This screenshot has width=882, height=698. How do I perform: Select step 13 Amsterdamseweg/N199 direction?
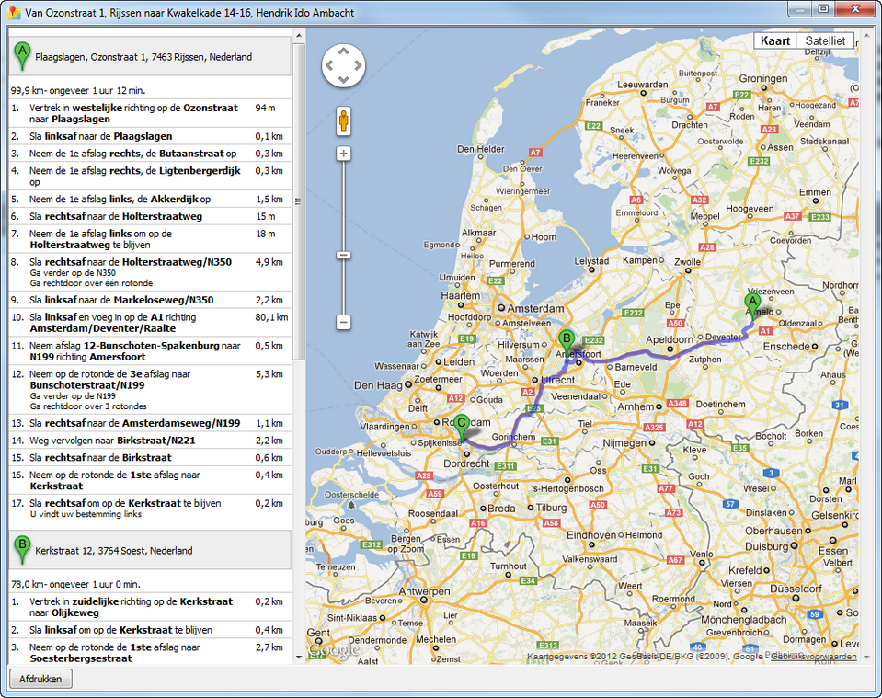click(150, 423)
